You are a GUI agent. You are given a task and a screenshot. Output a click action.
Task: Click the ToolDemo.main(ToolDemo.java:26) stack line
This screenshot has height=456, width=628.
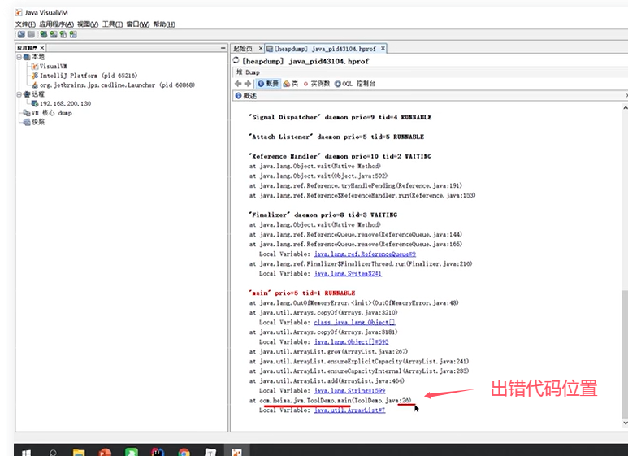pyautogui.click(x=331, y=401)
